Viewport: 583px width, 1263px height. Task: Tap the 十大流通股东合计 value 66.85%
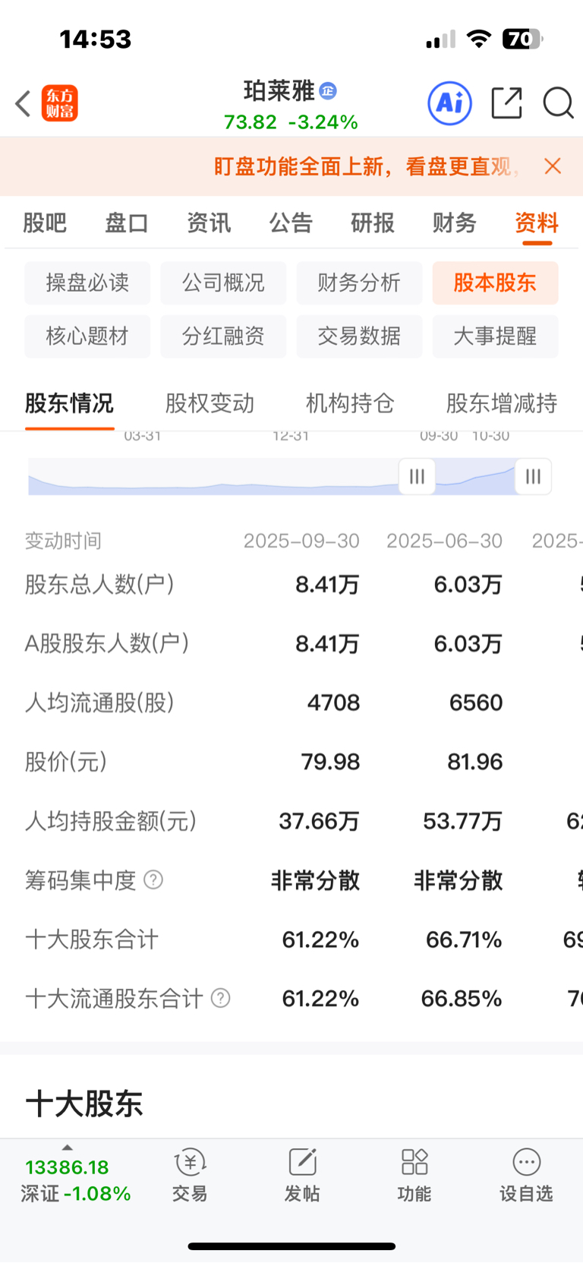462,998
